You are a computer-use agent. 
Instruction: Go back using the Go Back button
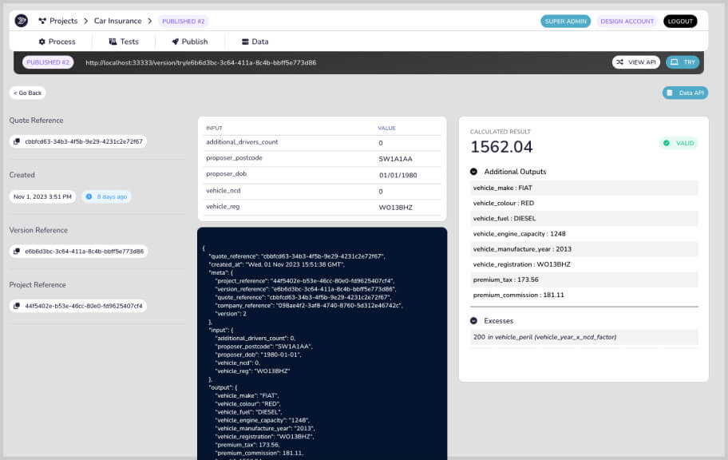[27, 93]
